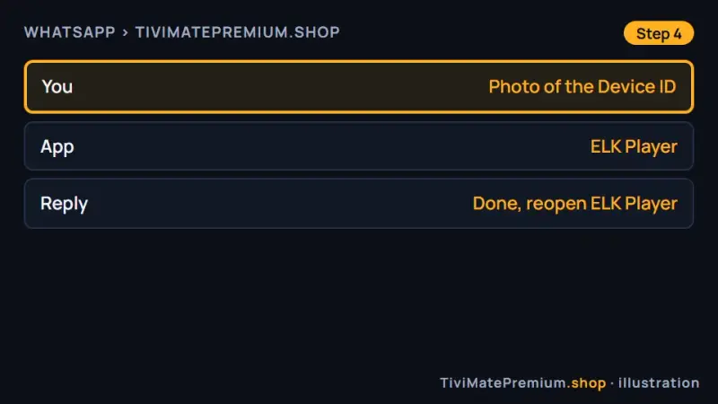Select the highlighted You row
Screen dimensions: 718x404
(x=359, y=86)
